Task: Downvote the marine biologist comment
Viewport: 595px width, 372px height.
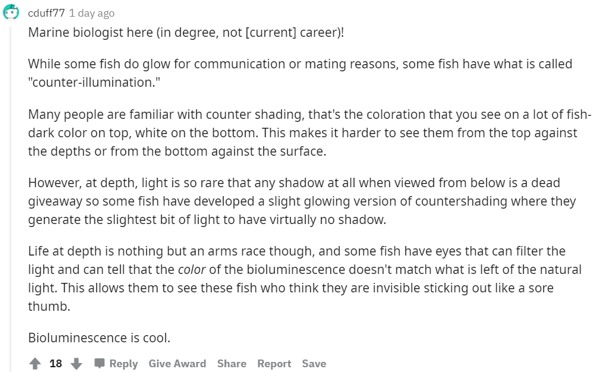Action: 76,363
